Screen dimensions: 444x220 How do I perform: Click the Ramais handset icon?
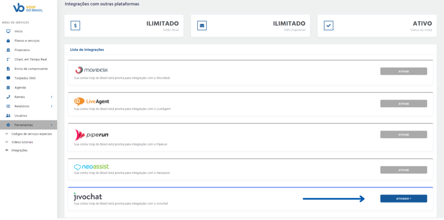(8, 97)
